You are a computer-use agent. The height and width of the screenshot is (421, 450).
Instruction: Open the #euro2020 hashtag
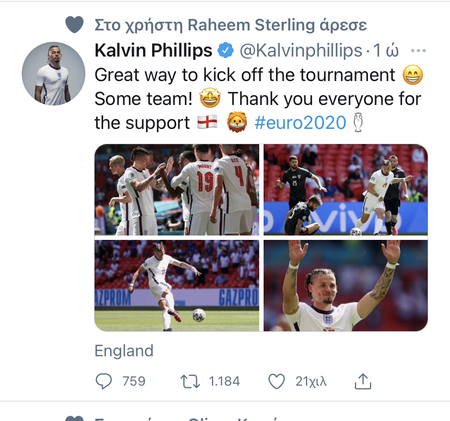coord(300,123)
